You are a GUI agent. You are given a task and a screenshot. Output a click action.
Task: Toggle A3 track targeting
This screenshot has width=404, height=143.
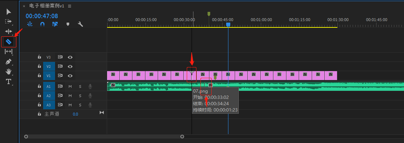(49, 105)
